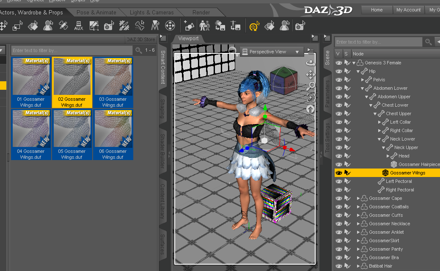Open the Tool Settings side tab
This screenshot has width=440, height=271.
[x=327, y=138]
